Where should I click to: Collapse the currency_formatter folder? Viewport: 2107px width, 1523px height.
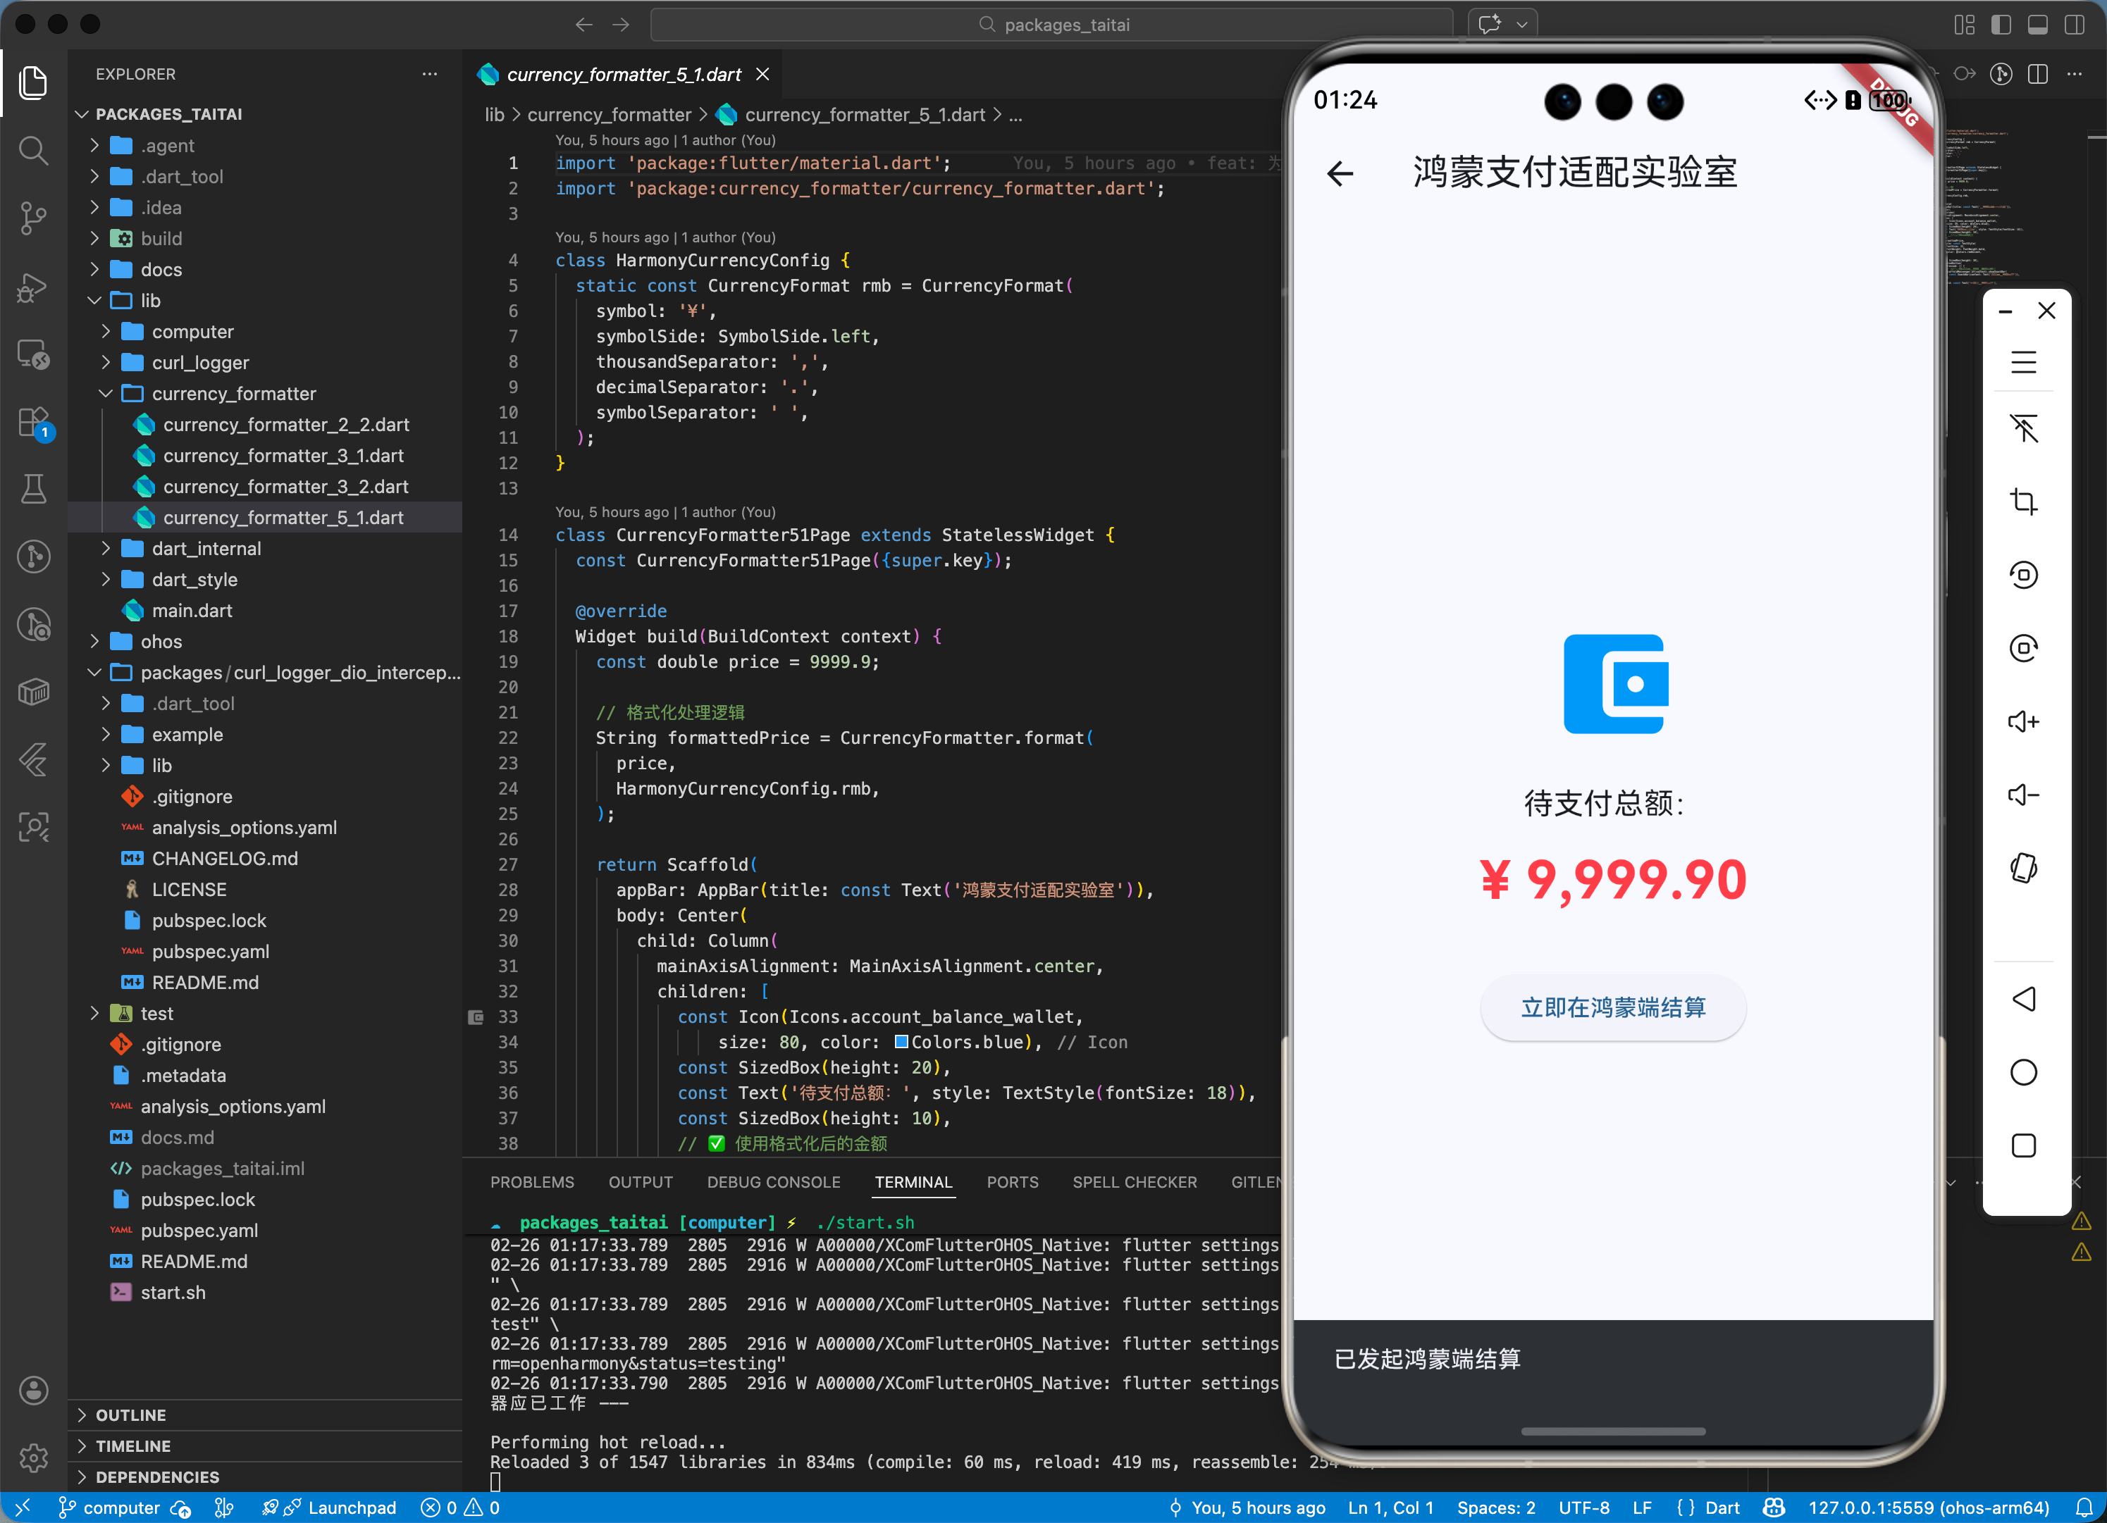click(233, 394)
